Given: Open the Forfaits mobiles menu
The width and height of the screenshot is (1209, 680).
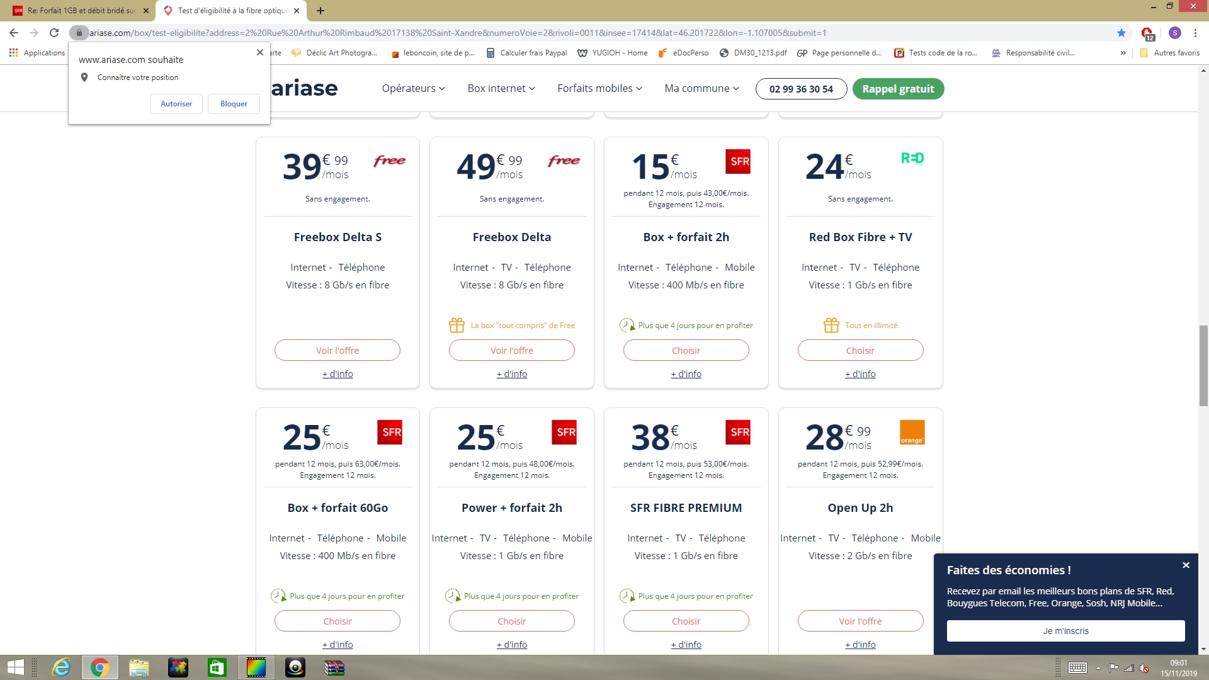Looking at the screenshot, I should (599, 89).
